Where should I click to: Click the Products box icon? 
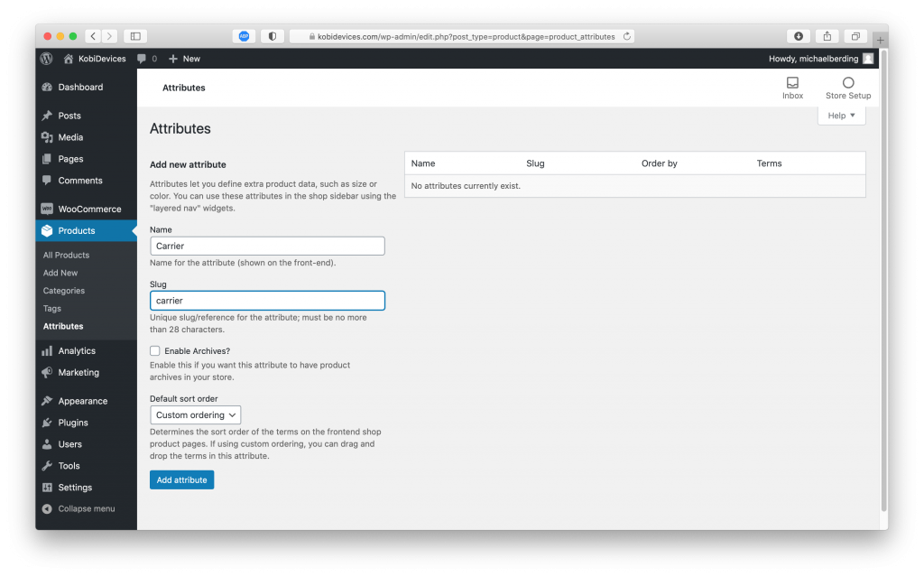click(47, 230)
